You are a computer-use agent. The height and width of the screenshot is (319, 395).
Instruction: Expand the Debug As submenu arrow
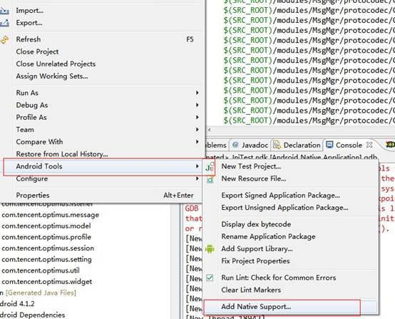(x=197, y=105)
